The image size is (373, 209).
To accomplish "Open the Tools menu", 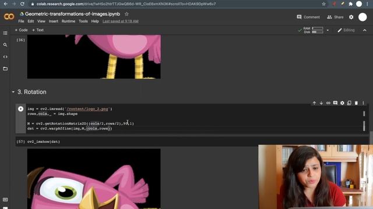I will coord(83,21).
